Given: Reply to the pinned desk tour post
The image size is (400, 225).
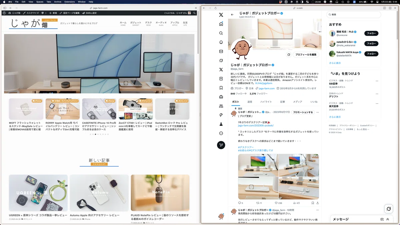Looking at the screenshot, I should (239, 203).
